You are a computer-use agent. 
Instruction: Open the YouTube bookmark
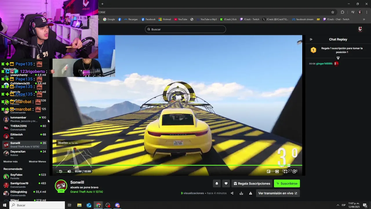[181, 19]
